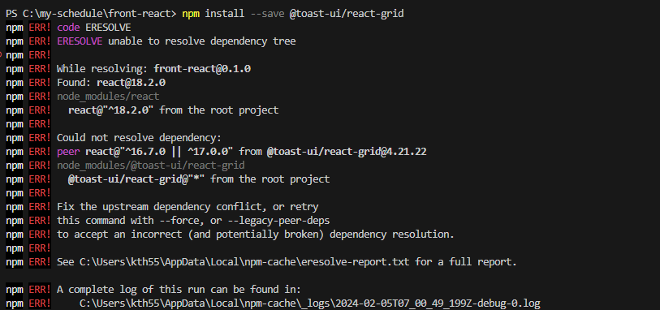Click the line '@toast-ui/react-grid@"*" from the root project'
Image resolution: width=660 pixels, height=310 pixels.
point(199,179)
